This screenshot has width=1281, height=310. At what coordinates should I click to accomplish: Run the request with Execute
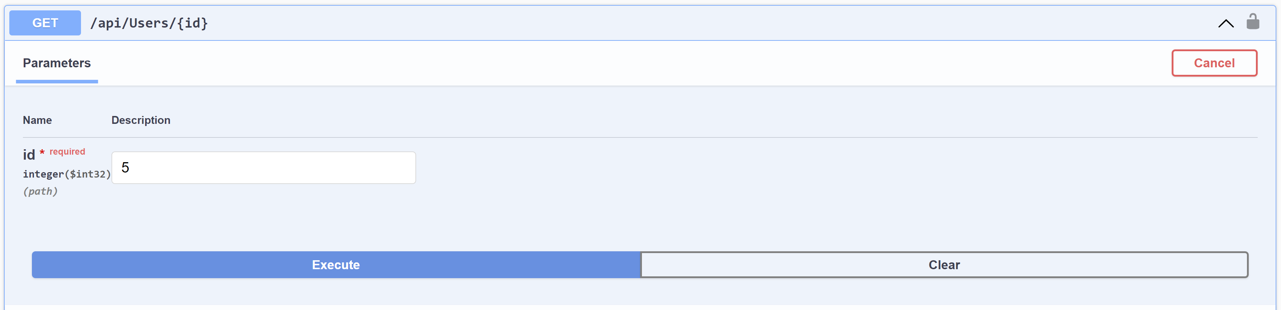click(x=336, y=265)
